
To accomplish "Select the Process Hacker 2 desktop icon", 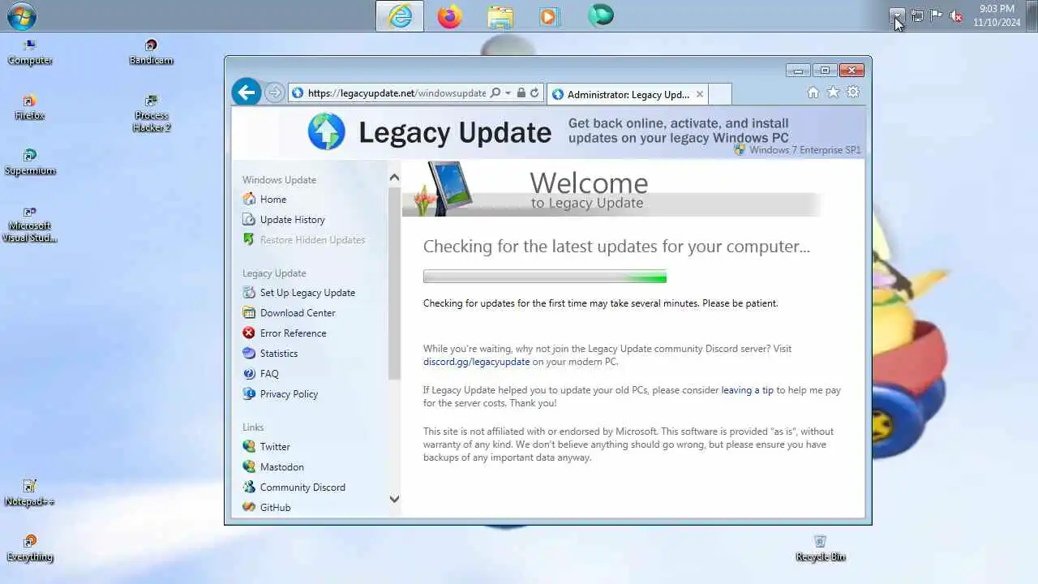I will [x=152, y=114].
